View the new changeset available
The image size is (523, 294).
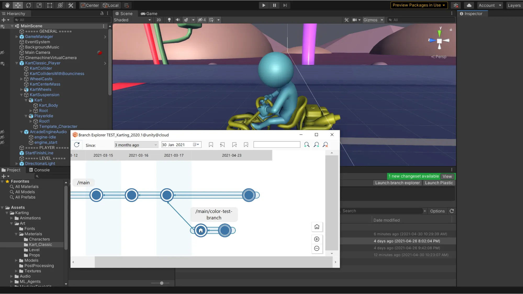point(447,176)
